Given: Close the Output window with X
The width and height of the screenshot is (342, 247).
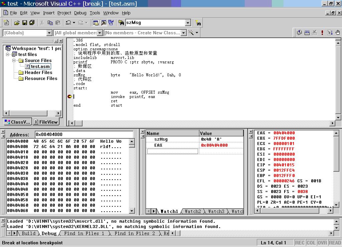Looking at the screenshot, I should coord(3,220).
